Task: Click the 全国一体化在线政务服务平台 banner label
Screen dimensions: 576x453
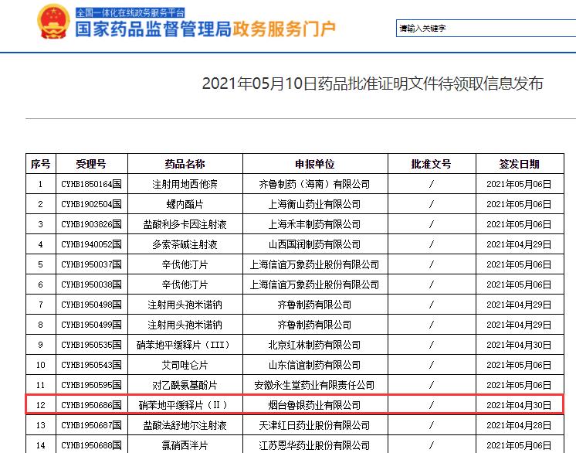Action: 130,13
